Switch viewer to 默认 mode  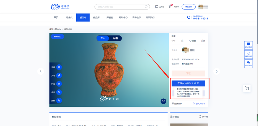103,38
